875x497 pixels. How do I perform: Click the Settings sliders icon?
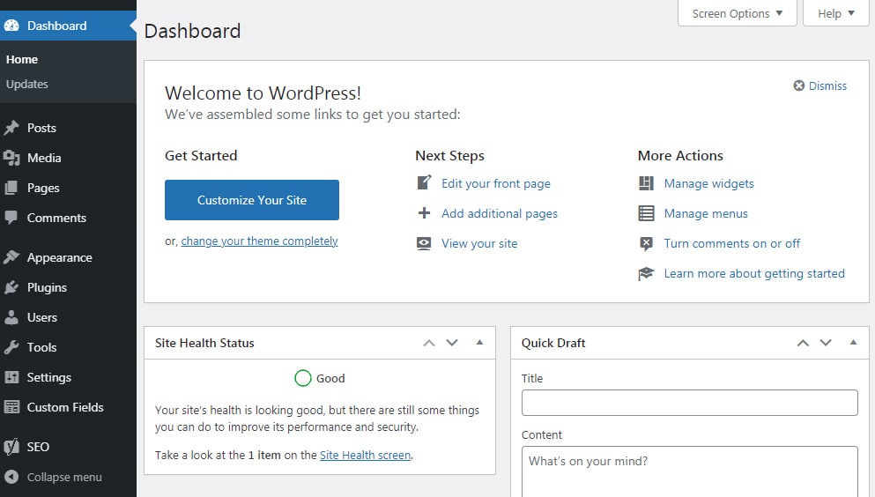[11, 377]
